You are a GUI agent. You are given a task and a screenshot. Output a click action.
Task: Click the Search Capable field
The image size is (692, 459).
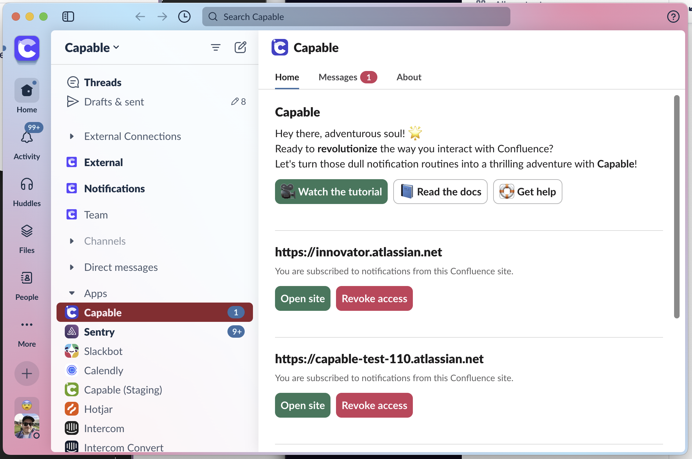pyautogui.click(x=356, y=17)
